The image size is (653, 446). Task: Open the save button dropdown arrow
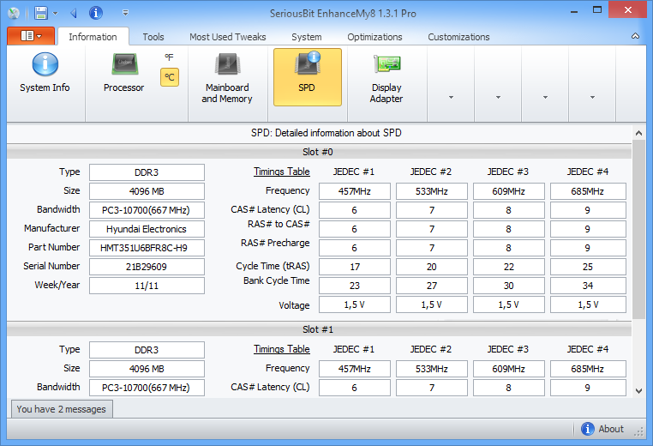click(x=55, y=14)
